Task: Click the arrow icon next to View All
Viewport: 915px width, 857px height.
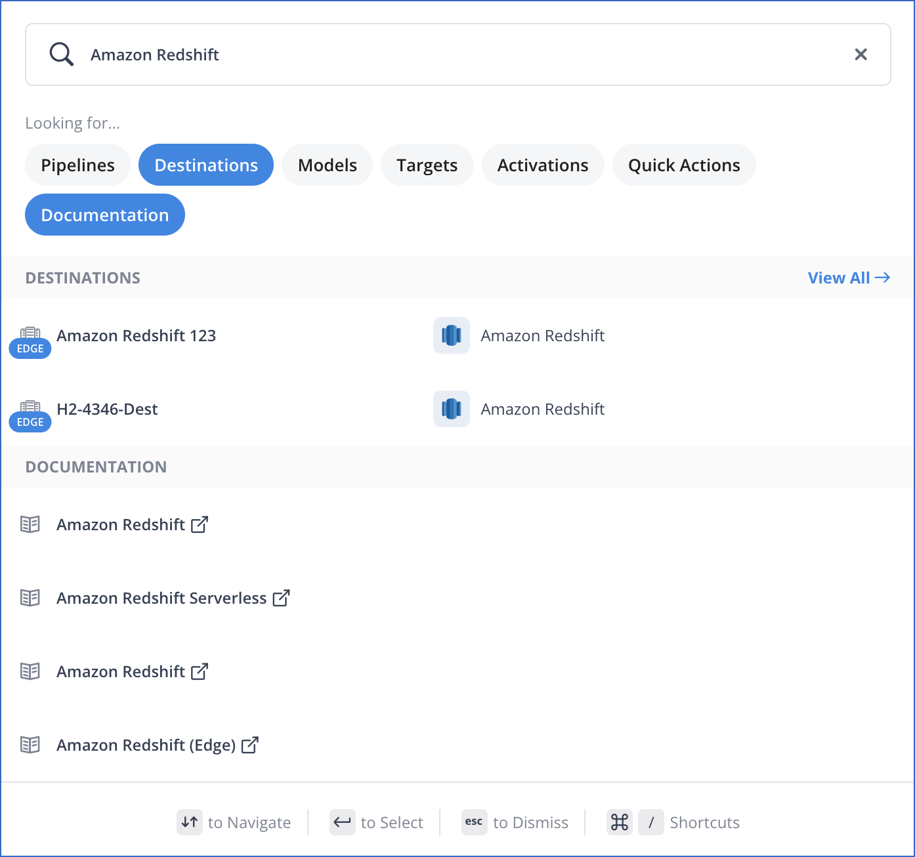Action: pos(883,278)
